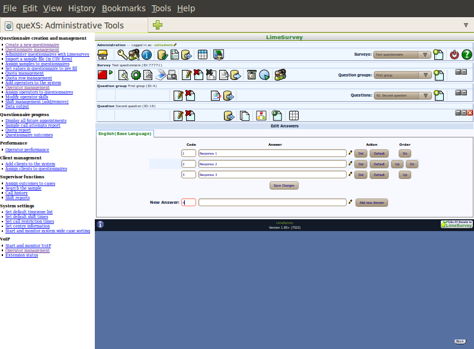Click the admin home house icon
Image resolution: width=474 pixels, height=349 pixels.
103,55
